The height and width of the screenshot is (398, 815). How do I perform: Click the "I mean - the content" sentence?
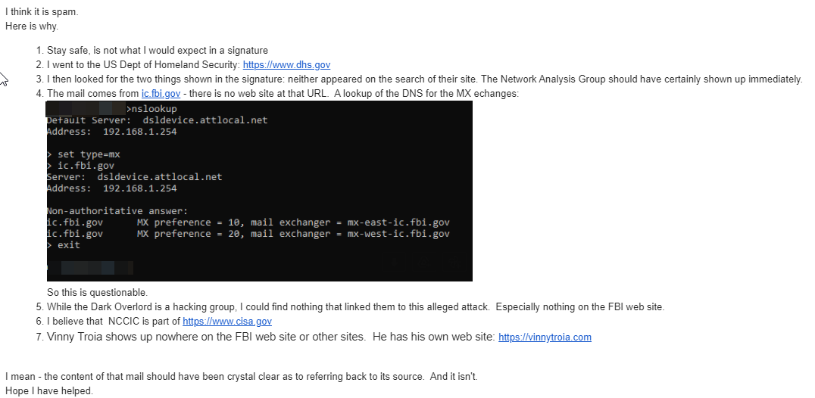[x=241, y=376]
